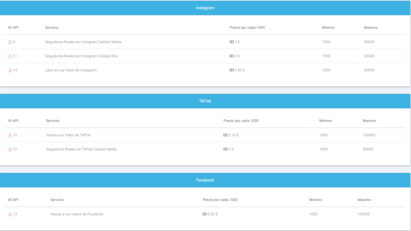The width and height of the screenshot is (411, 231).
Task: Click maximum 100000 in TikTok visits row
Action: (x=369, y=135)
